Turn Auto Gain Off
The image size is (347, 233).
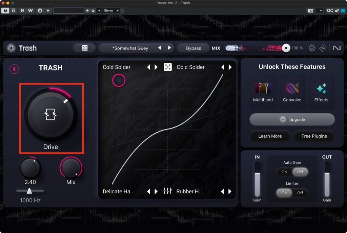(300, 172)
